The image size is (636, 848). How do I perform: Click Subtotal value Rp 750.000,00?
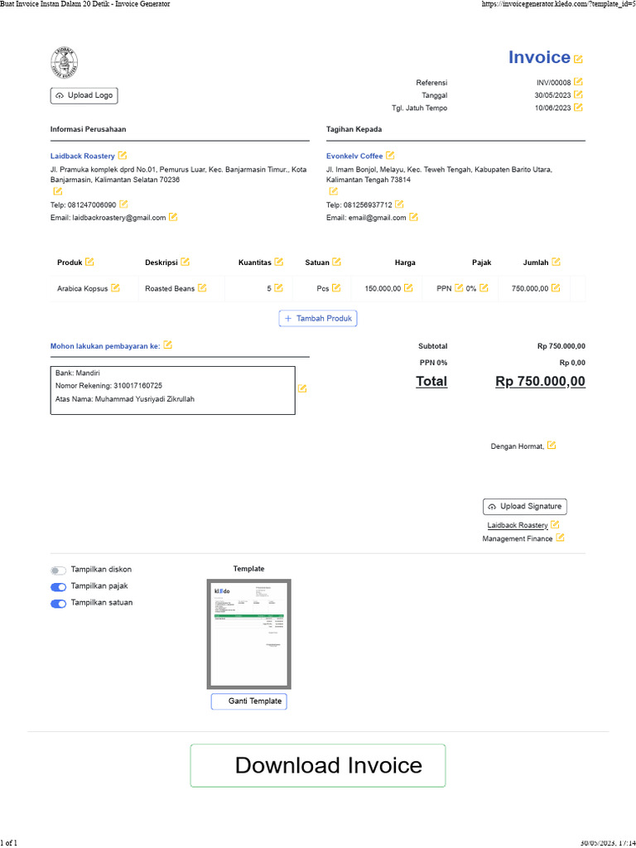[x=561, y=346]
